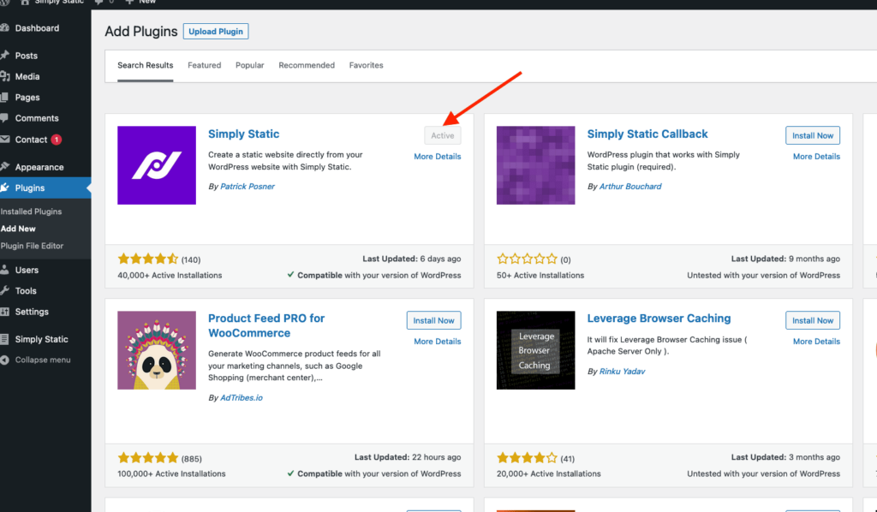Click the Active button for Simply Static
This screenshot has width=877, height=512.
click(x=443, y=135)
